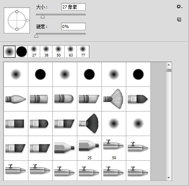Select the round fan brush preset
189x186 pixels.
(114, 99)
